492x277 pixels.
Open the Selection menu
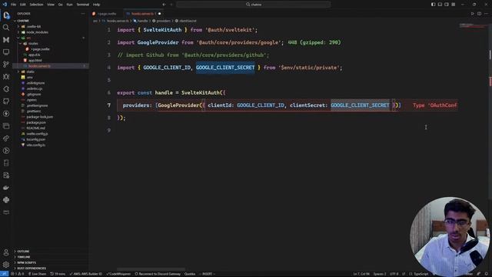36,5
